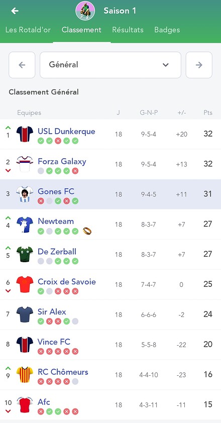
Task: Open the Badges tab
Action: click(x=167, y=30)
